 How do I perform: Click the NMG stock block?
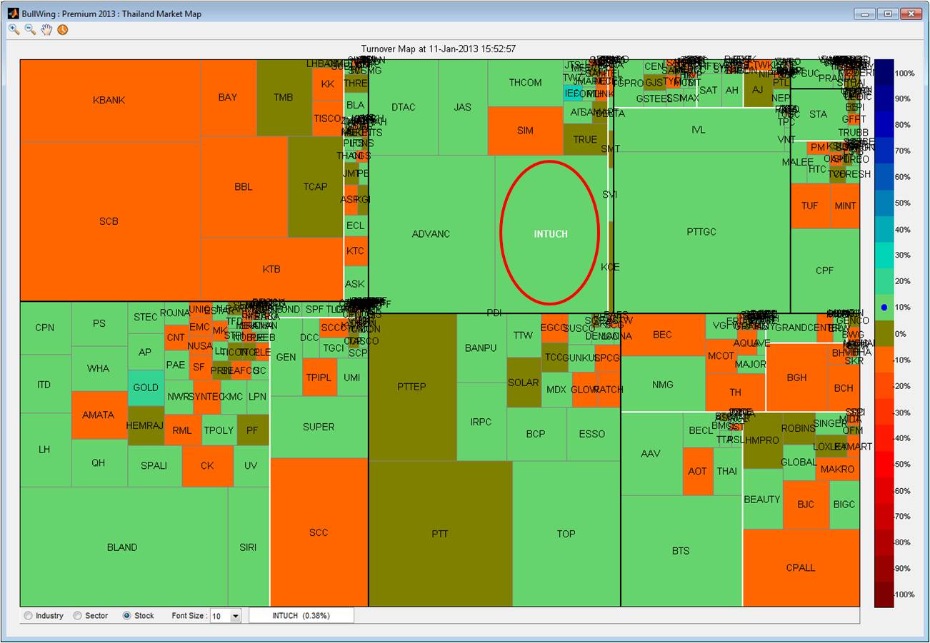663,385
